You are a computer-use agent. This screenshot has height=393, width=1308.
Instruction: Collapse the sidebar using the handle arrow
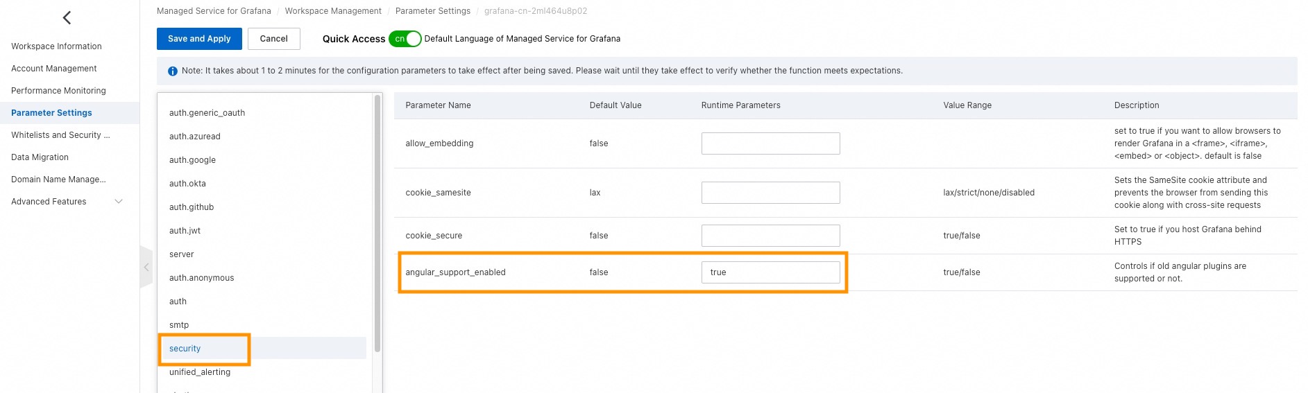point(146,267)
